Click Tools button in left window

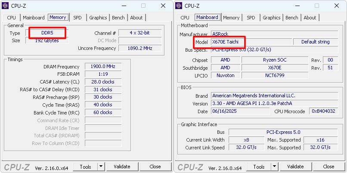point(85,167)
